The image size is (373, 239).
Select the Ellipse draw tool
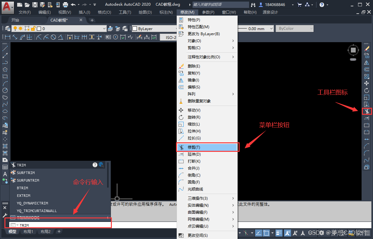[x=5, y=111]
